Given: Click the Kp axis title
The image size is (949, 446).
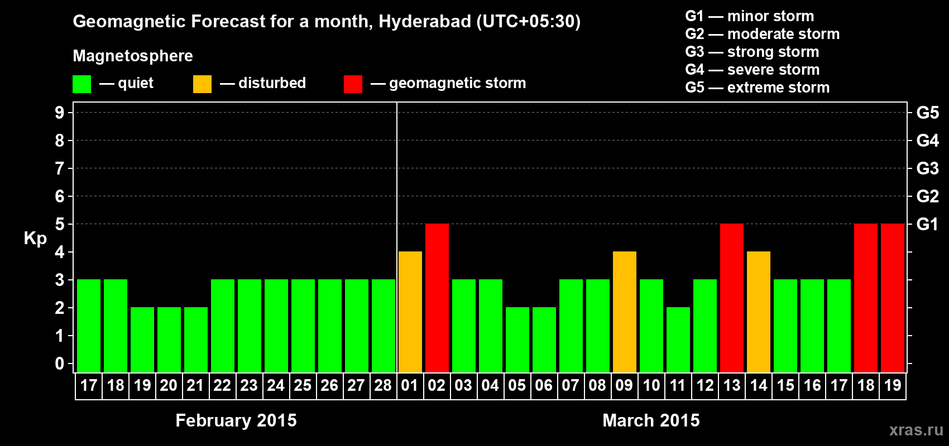Looking at the screenshot, I should tap(35, 239).
